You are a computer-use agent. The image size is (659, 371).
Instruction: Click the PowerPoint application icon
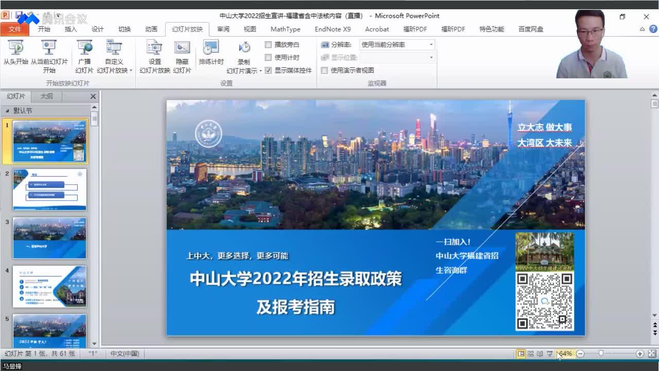[x=6, y=16]
